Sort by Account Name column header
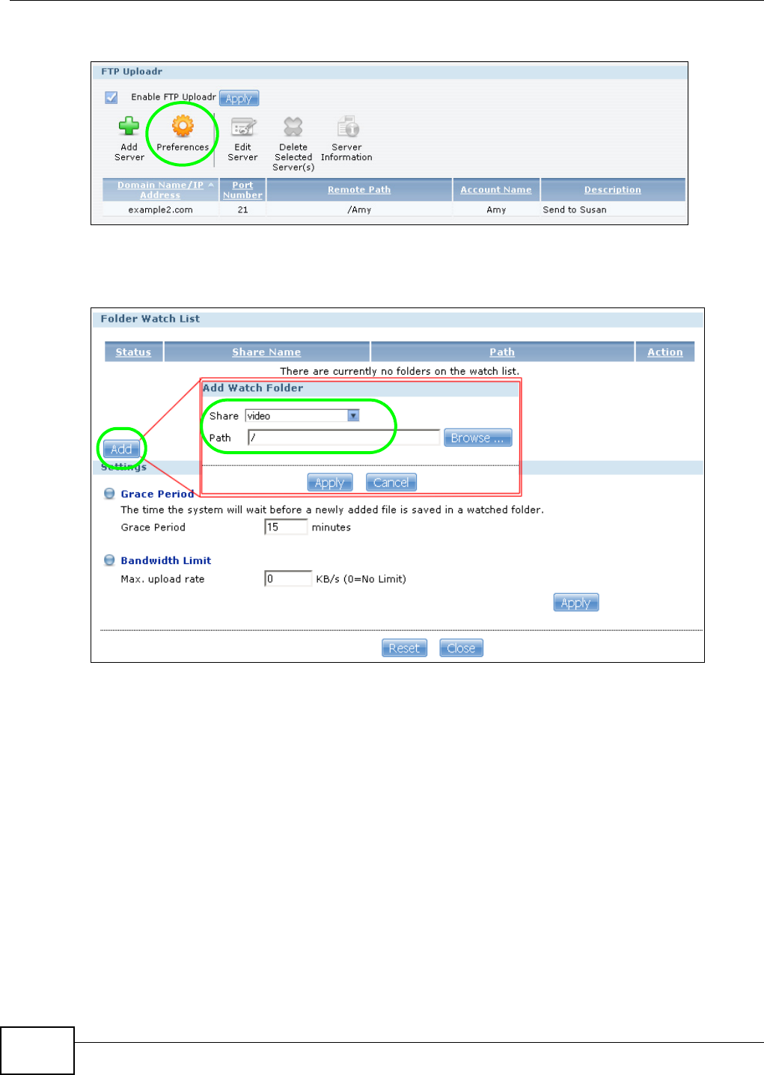The height and width of the screenshot is (1075, 764). 496,190
